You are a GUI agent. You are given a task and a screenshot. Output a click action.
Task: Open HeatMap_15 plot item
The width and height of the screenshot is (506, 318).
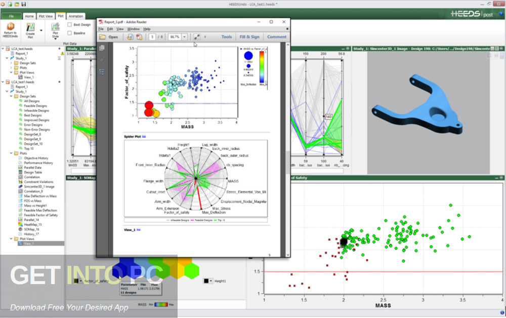click(32, 224)
